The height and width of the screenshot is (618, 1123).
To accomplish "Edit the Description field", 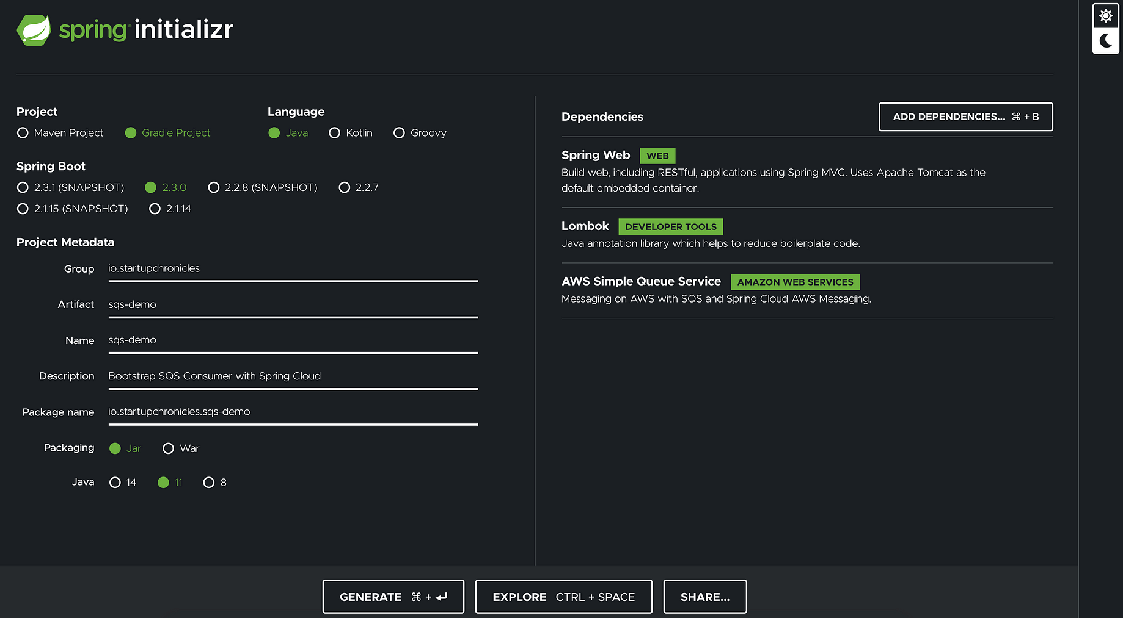I will 293,376.
